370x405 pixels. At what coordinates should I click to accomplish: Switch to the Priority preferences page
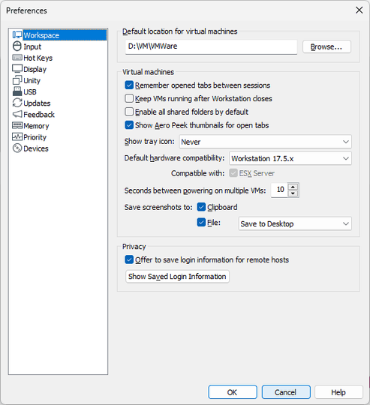click(35, 137)
